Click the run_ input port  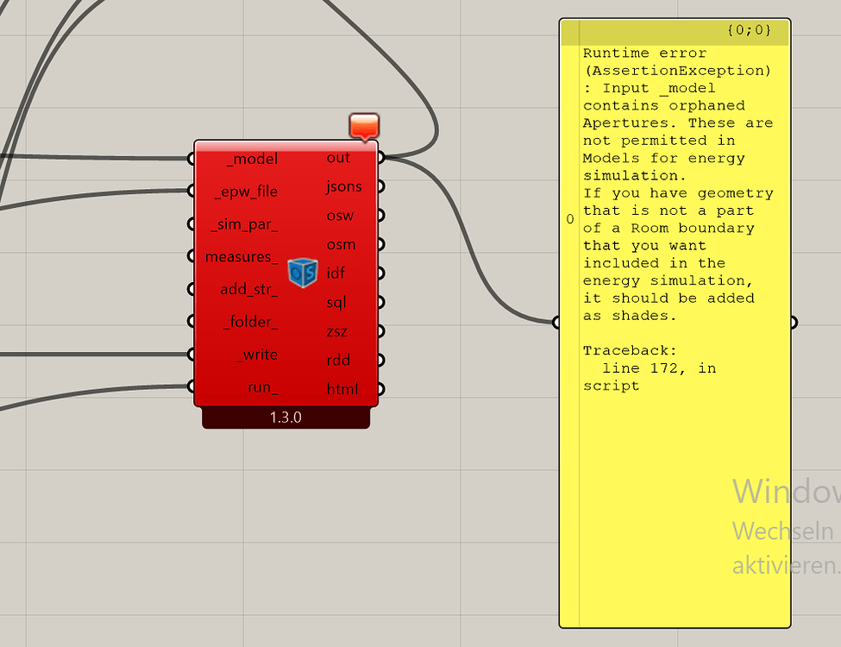(191, 387)
